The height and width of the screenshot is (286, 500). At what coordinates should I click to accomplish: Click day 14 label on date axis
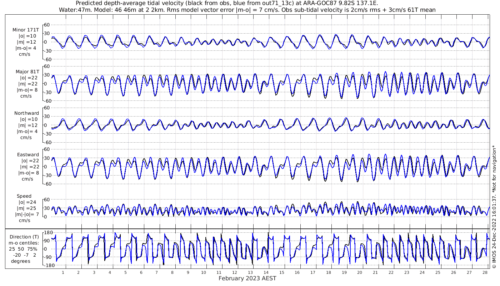[x=266, y=272]
